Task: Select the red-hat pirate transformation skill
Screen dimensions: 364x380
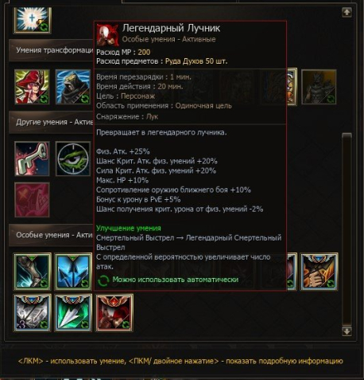Action: [32, 87]
